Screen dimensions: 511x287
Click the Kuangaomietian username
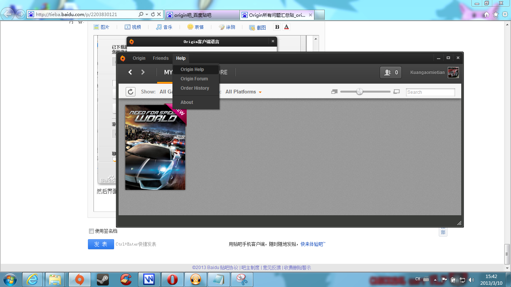coord(428,72)
